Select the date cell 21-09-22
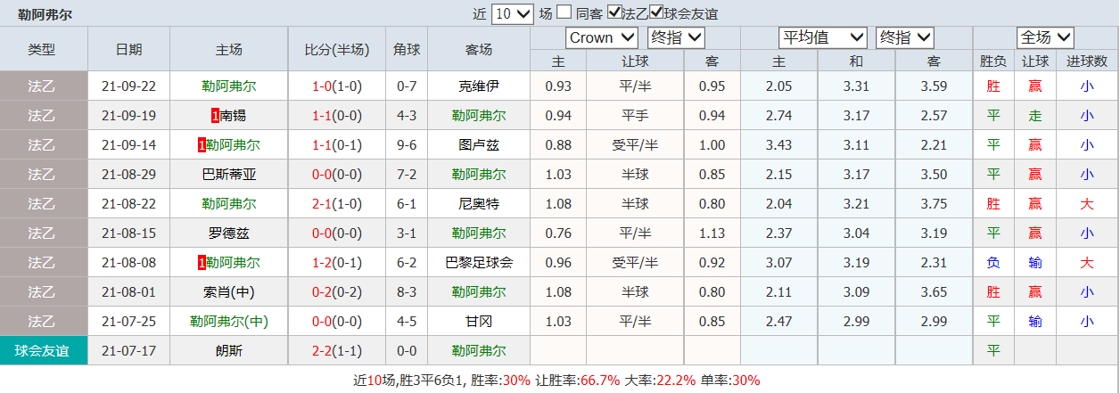This screenshot has height=393, width=1120. (x=128, y=86)
